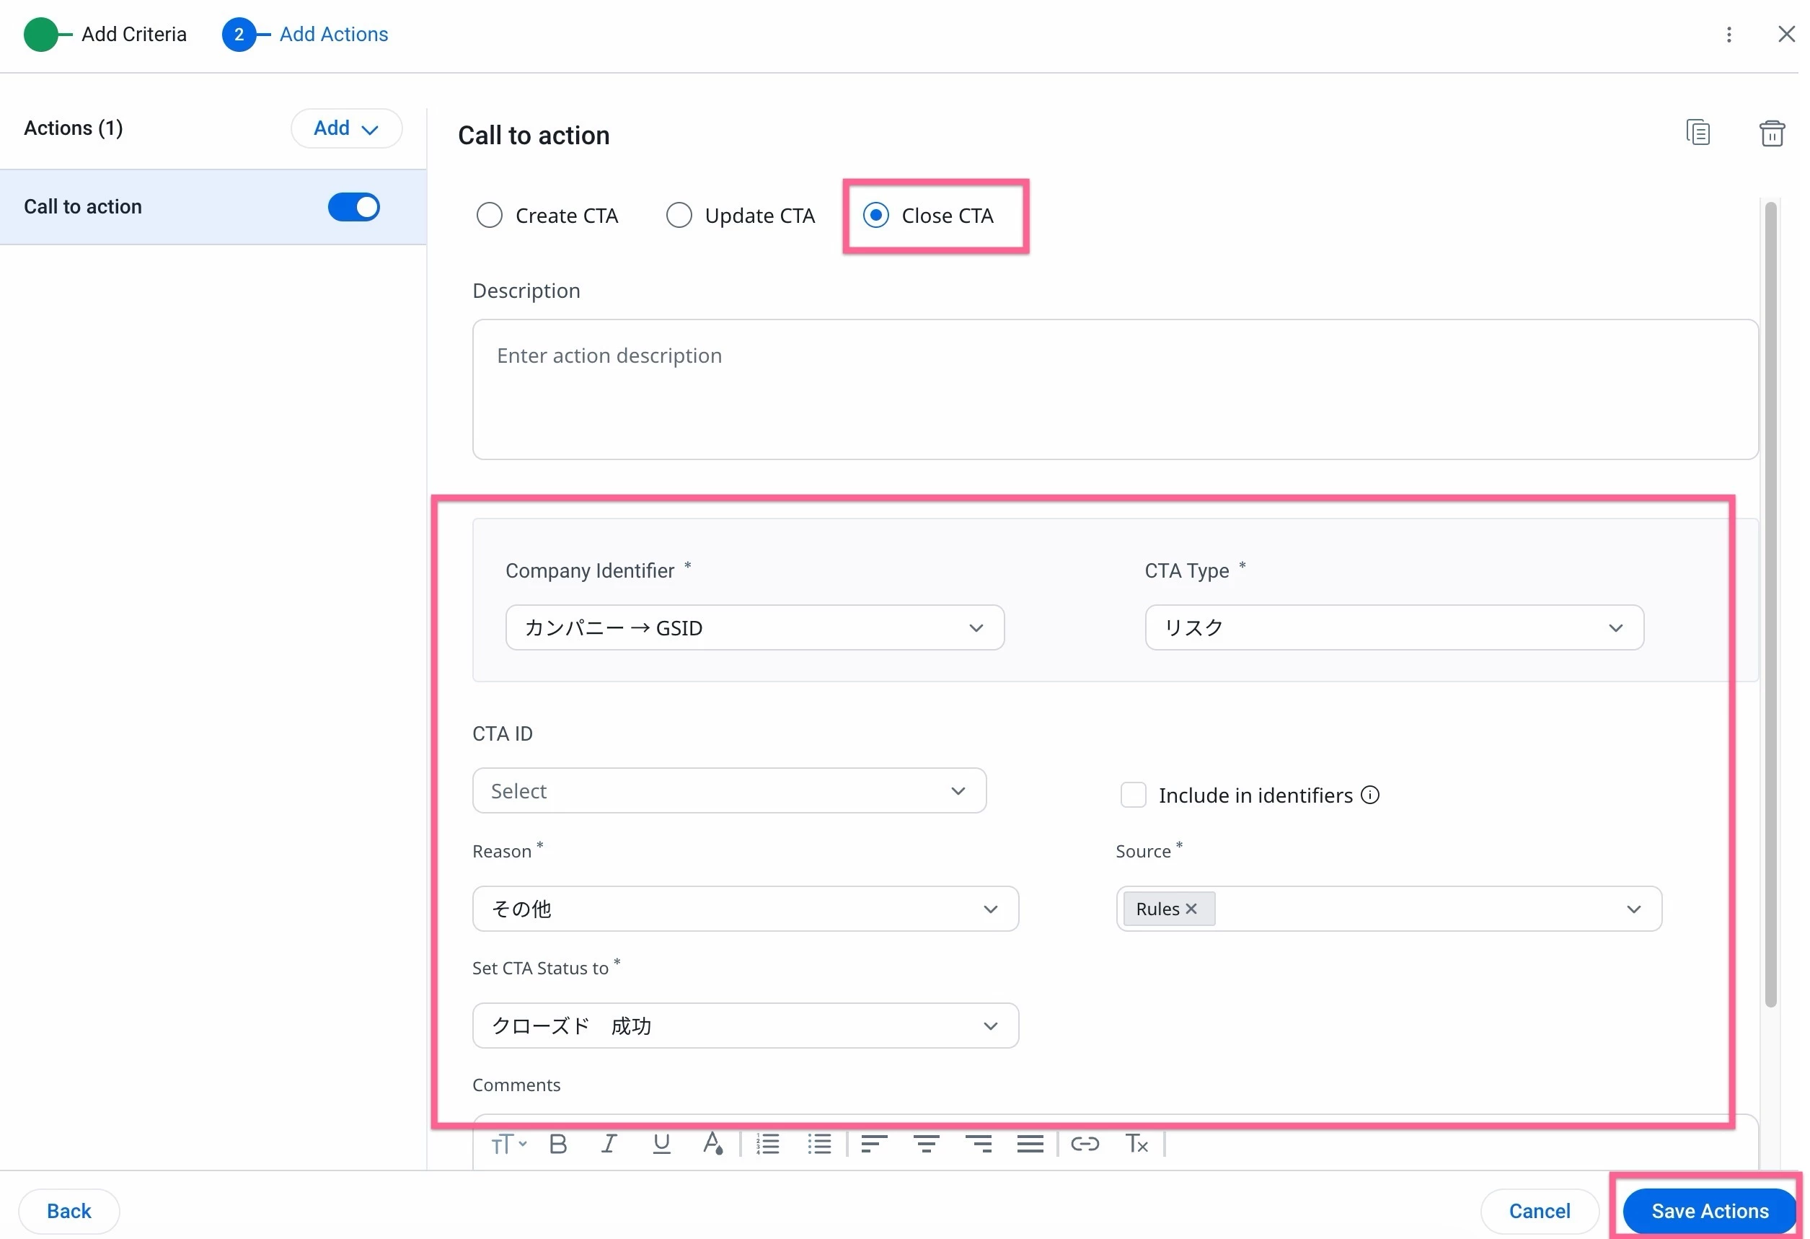This screenshot has width=1810, height=1239.
Task: Open the three-dot more options menu
Action: [x=1729, y=35]
